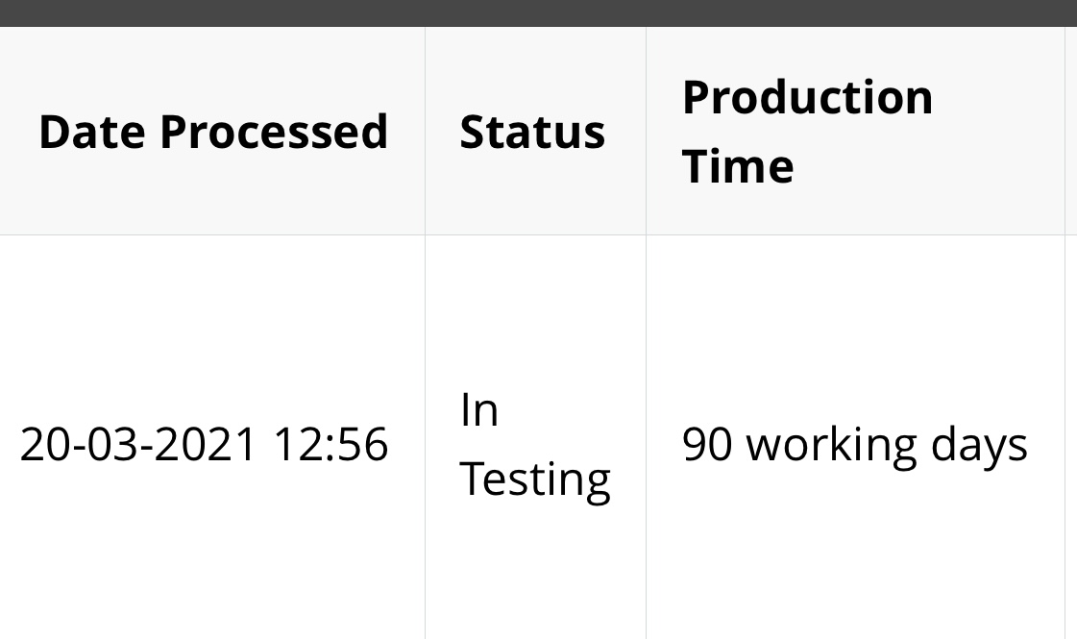Click the word Testing in the status cell

pos(535,479)
